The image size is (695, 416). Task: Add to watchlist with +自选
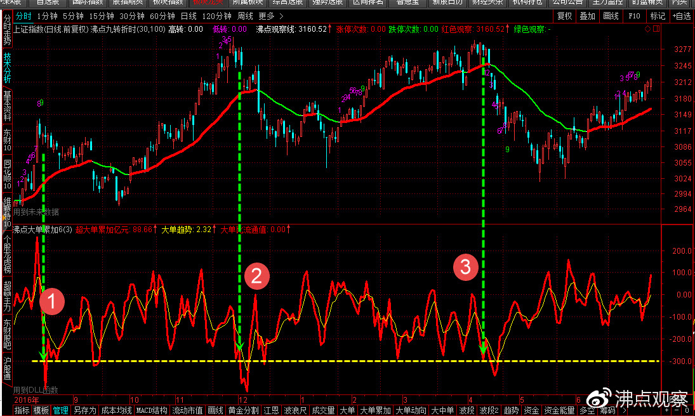point(682,16)
